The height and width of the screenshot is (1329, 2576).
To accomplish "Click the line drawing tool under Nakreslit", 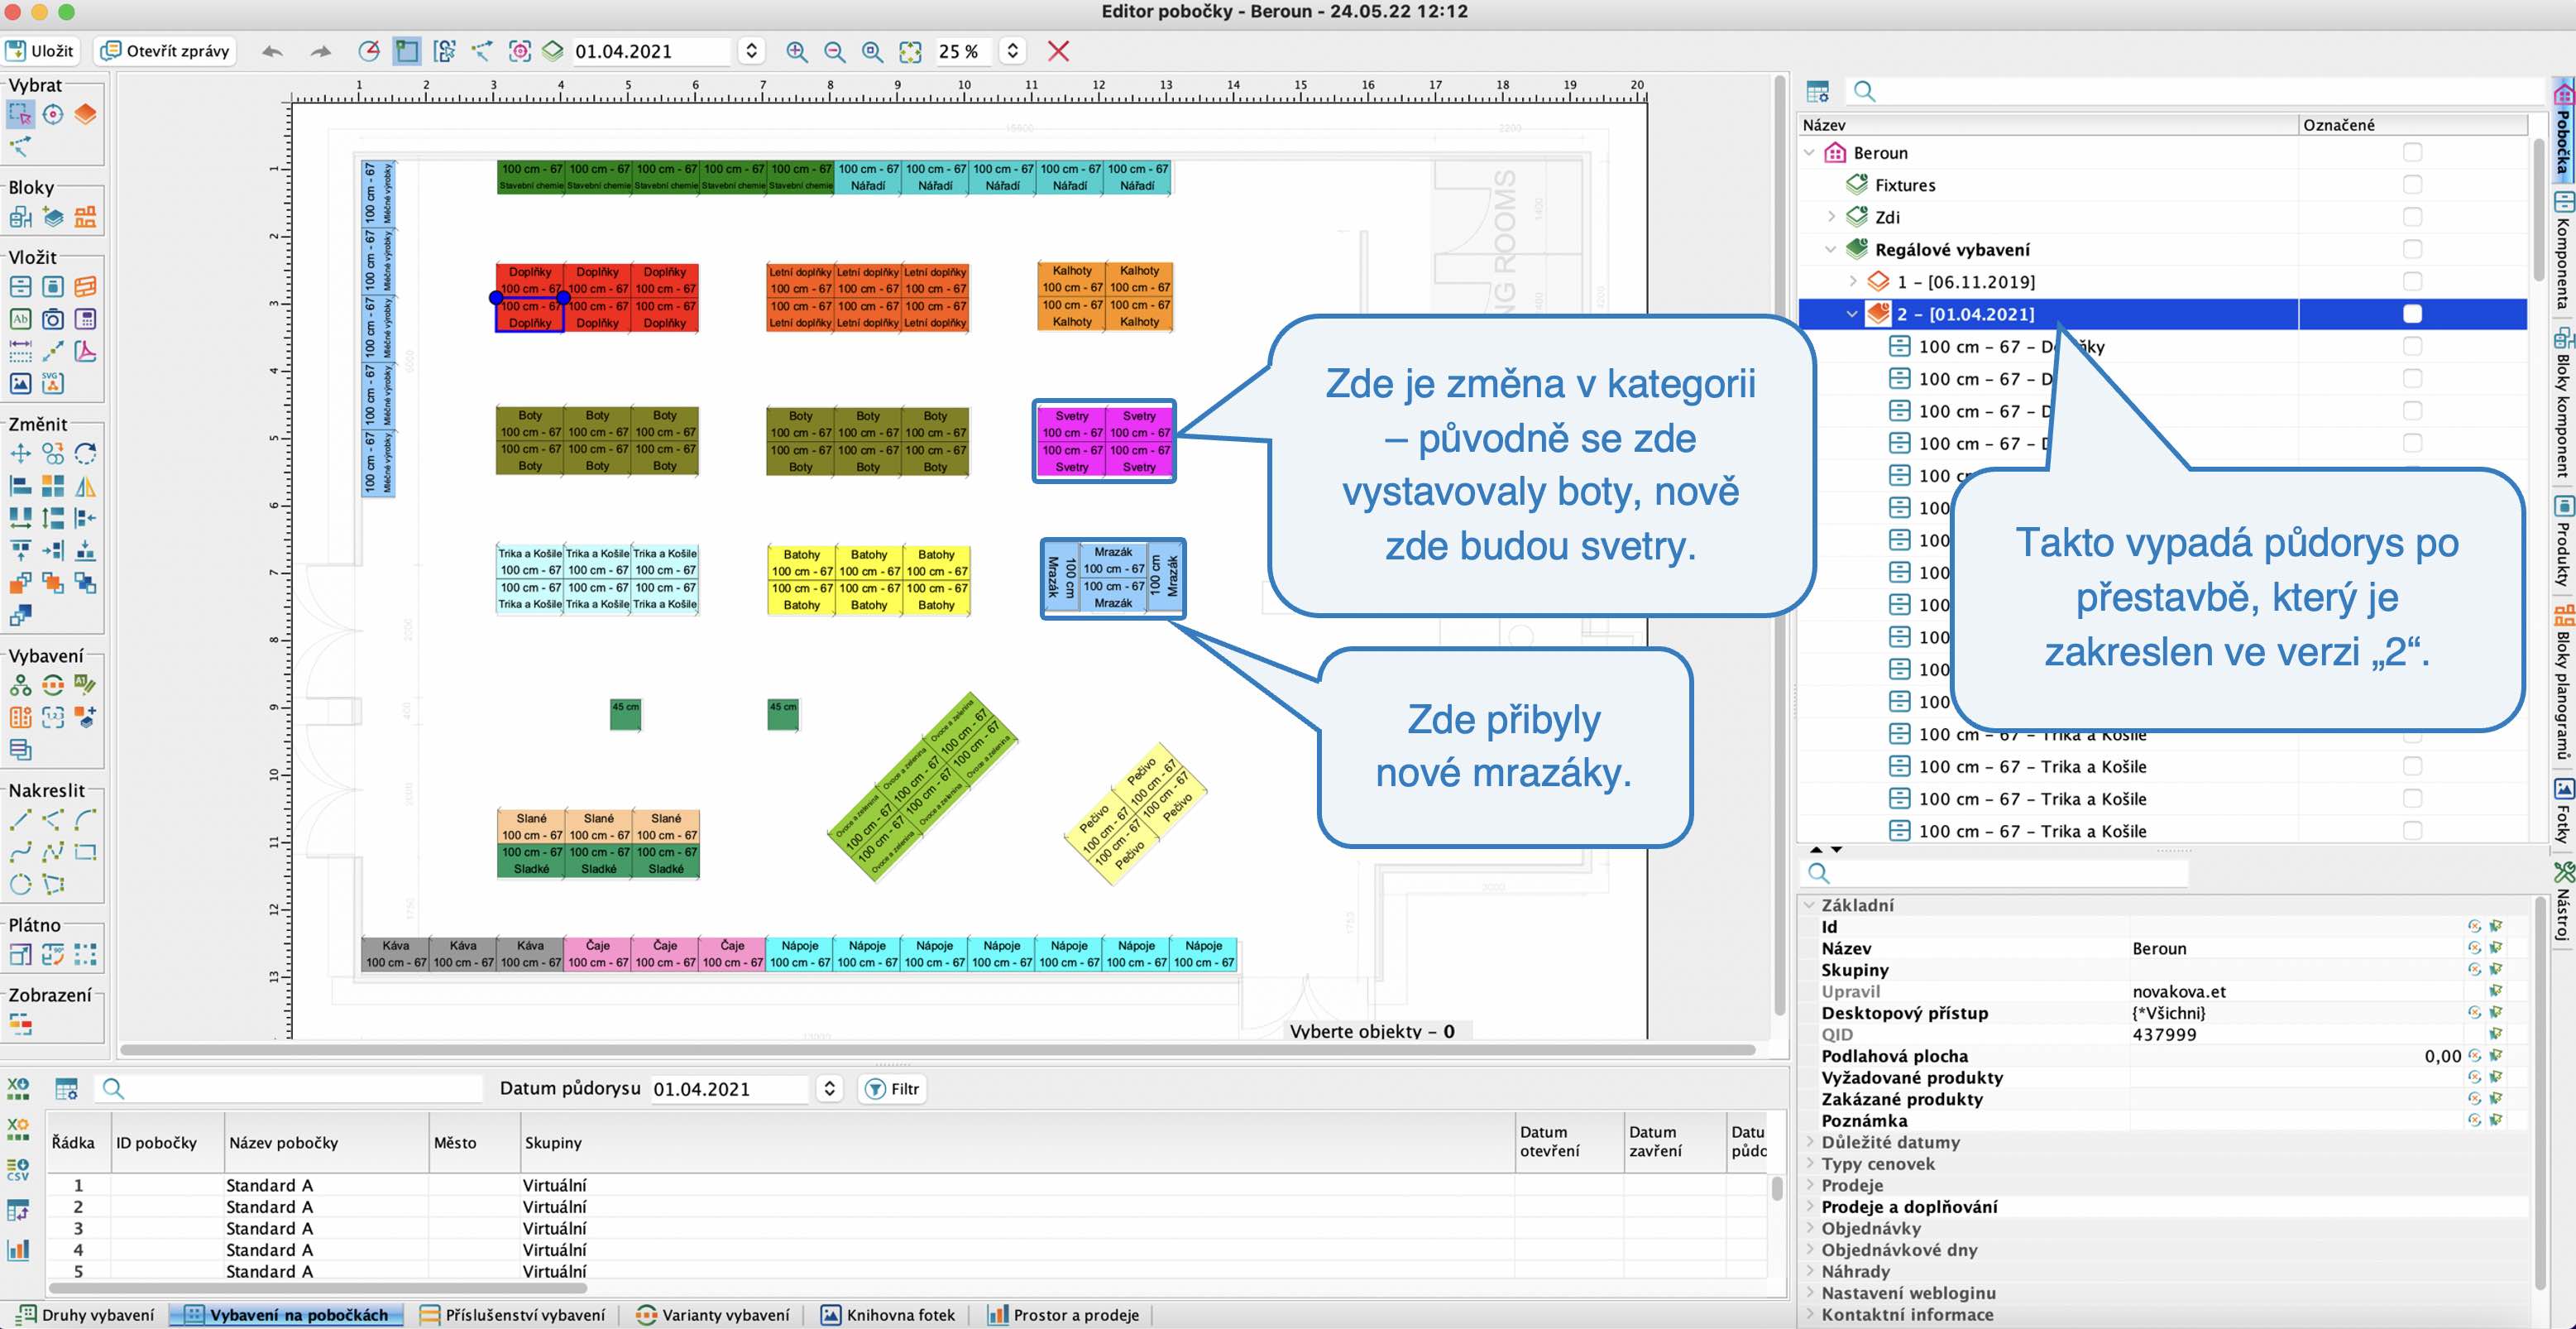I will (x=20, y=820).
